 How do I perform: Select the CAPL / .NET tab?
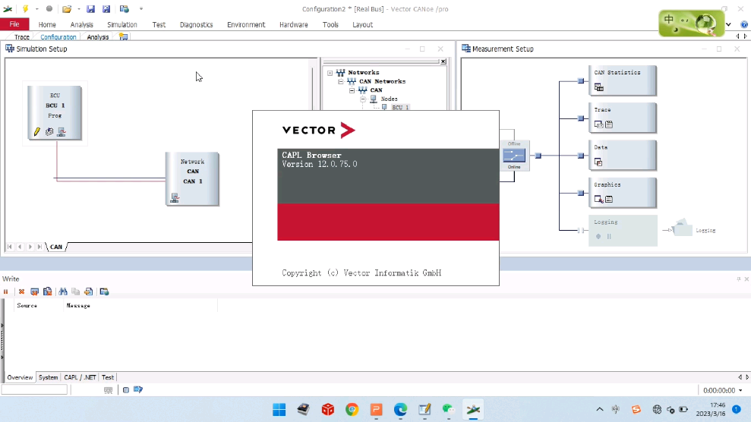tap(80, 377)
